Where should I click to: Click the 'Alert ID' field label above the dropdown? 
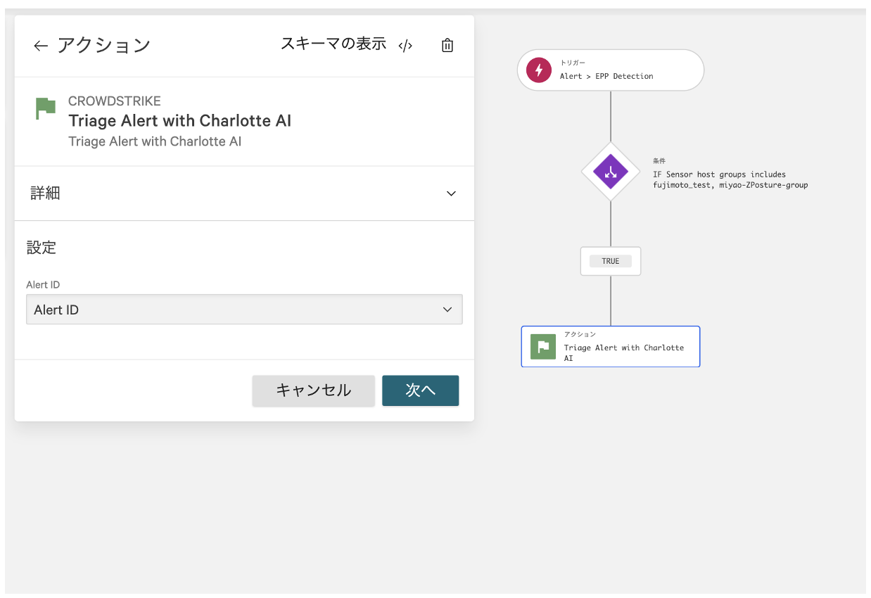pyautogui.click(x=43, y=285)
